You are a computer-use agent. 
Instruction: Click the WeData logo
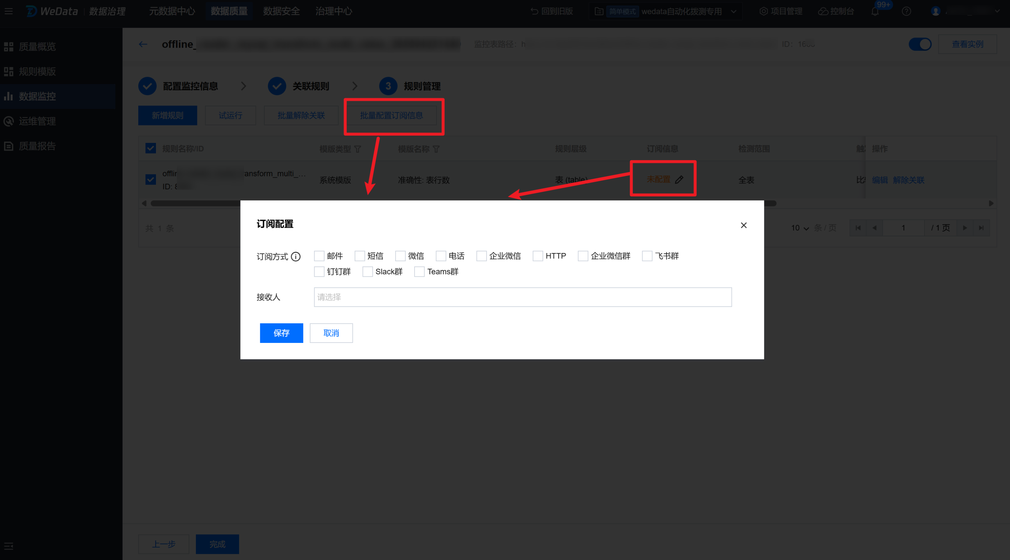click(52, 11)
